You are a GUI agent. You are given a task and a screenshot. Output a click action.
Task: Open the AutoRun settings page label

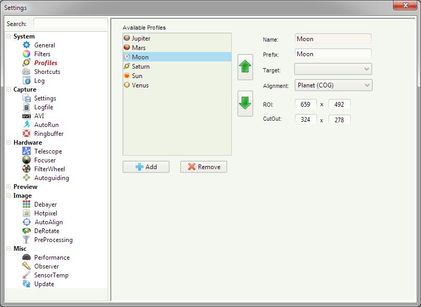[x=46, y=125]
